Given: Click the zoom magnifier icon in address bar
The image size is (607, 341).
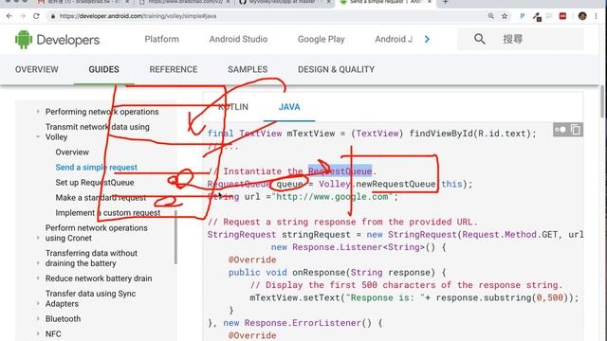Looking at the screenshot, I should click(491, 16).
